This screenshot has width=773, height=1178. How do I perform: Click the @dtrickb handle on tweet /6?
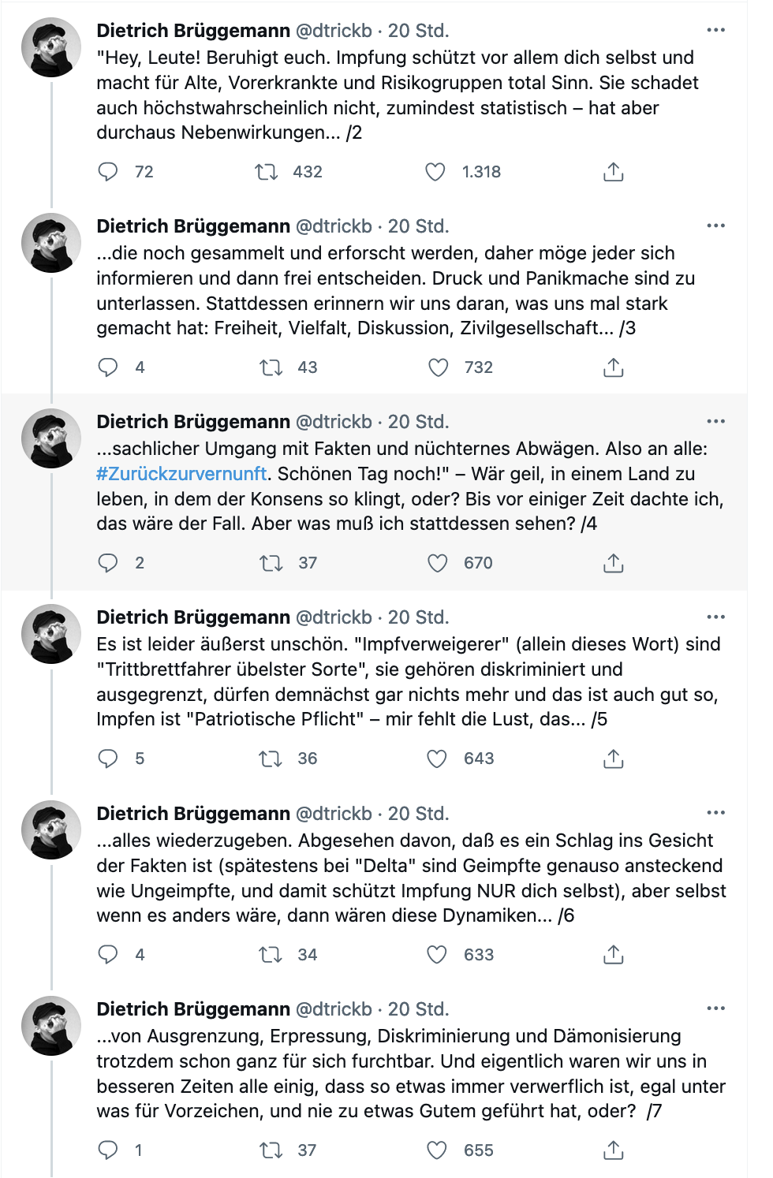(x=334, y=814)
